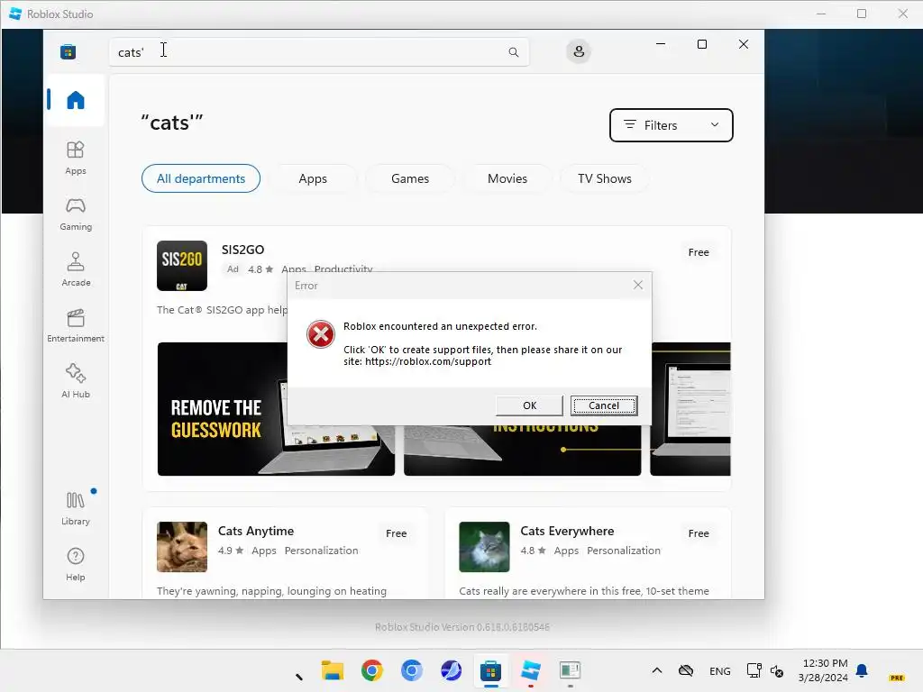This screenshot has height=692, width=923.
Task: Click Free button for Cats Anytime
Action: pyautogui.click(x=397, y=533)
